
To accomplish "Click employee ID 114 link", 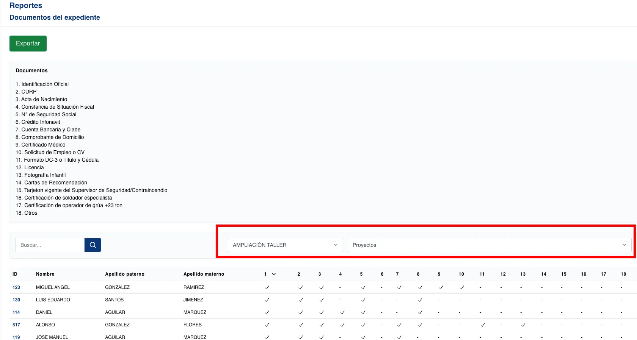I will point(16,312).
